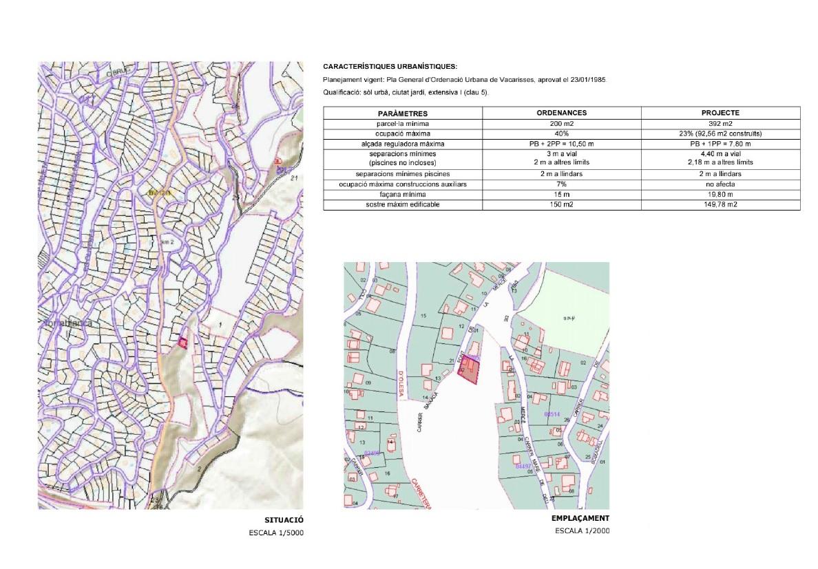This screenshot has height=569, width=818.
Task: Select the ORDENANCES column header
Action: pyautogui.click(x=562, y=113)
